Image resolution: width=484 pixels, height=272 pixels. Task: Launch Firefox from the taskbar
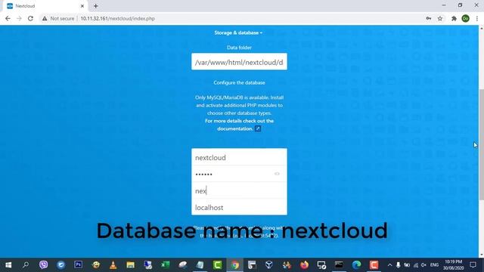304,264
